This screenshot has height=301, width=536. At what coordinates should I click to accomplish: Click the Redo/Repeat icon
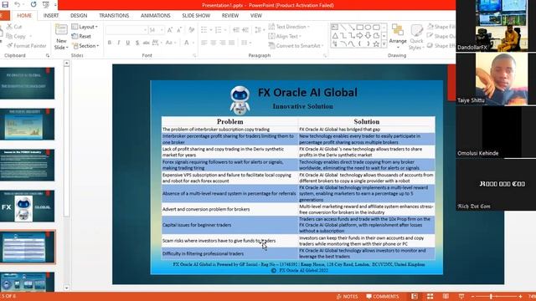click(x=33, y=5)
